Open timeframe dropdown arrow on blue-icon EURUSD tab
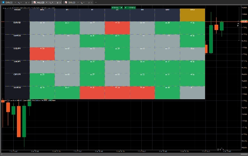Image resolution: width=248 pixels, height=156 pixels. coord(21,2)
